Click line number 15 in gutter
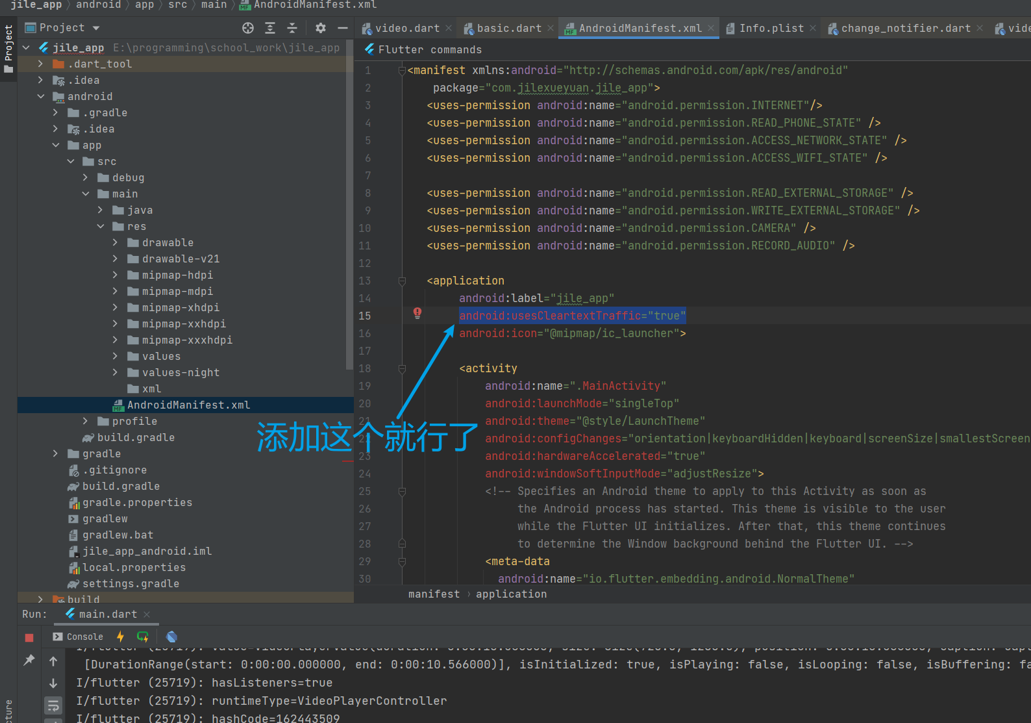Viewport: 1031px width, 723px height. point(365,316)
